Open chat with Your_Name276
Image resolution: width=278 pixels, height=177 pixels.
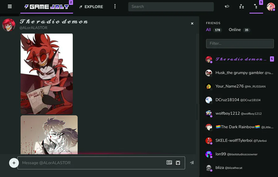coord(239,86)
